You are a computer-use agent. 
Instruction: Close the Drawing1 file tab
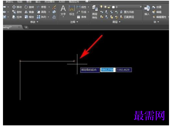coord(19,27)
